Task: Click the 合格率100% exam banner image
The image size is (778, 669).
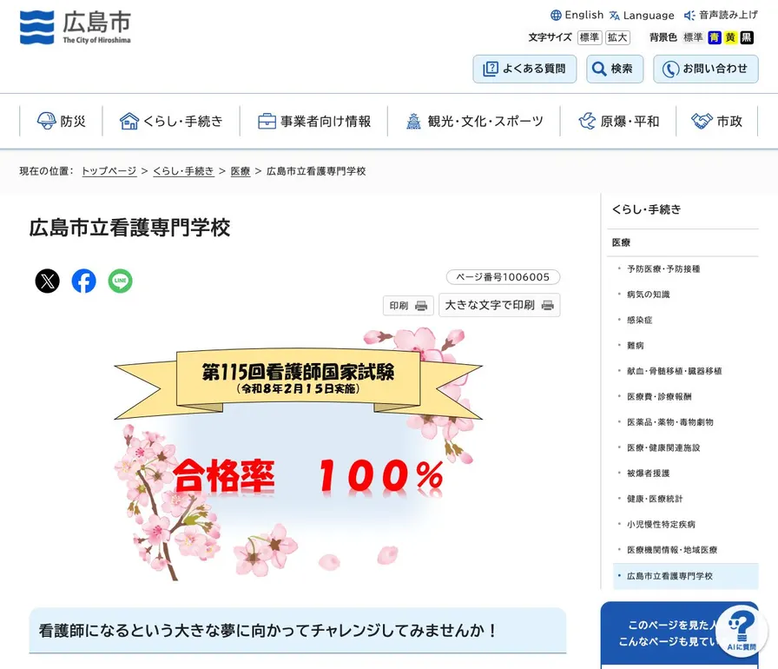Action: tap(298, 454)
